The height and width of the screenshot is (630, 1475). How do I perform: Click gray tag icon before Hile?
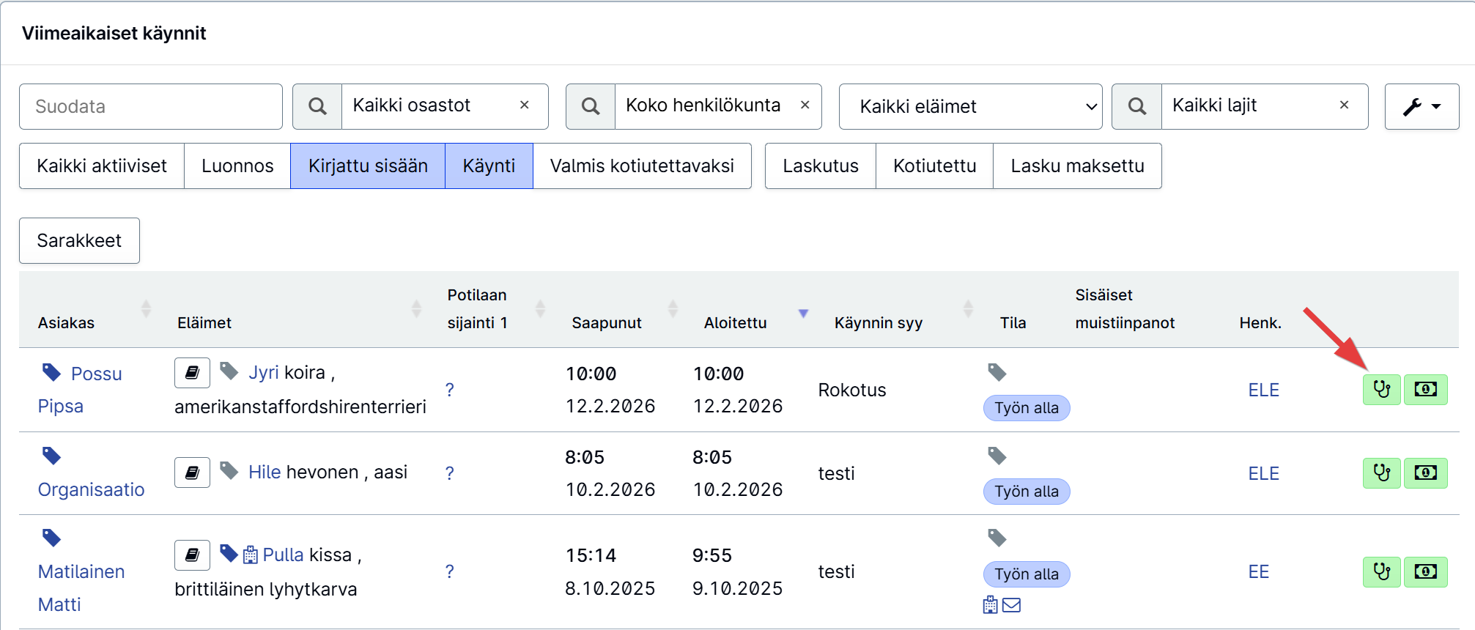[229, 470]
